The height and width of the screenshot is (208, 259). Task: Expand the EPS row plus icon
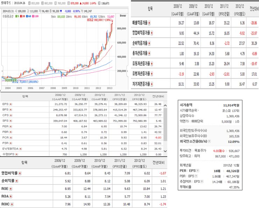point(10,104)
